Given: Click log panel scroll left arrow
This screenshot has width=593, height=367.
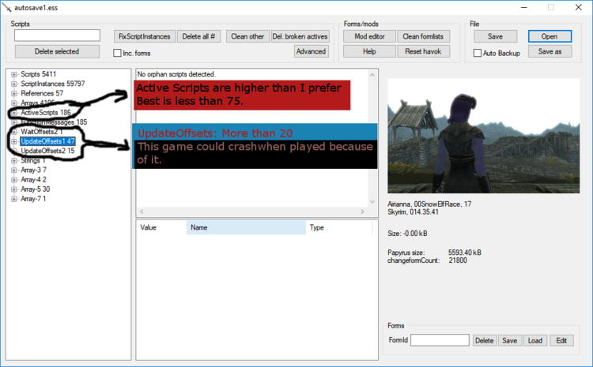Looking at the screenshot, I should point(142,212).
